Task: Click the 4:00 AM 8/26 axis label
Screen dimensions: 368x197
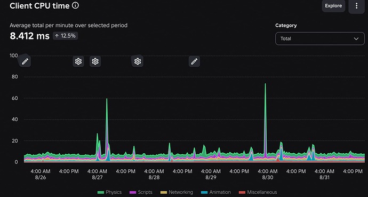Action: pyautogui.click(x=41, y=174)
